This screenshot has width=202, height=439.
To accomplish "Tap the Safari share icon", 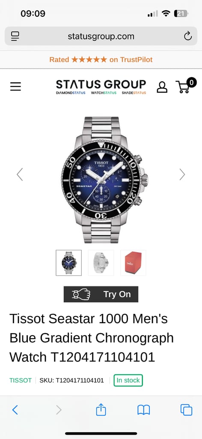I will pos(101,409).
